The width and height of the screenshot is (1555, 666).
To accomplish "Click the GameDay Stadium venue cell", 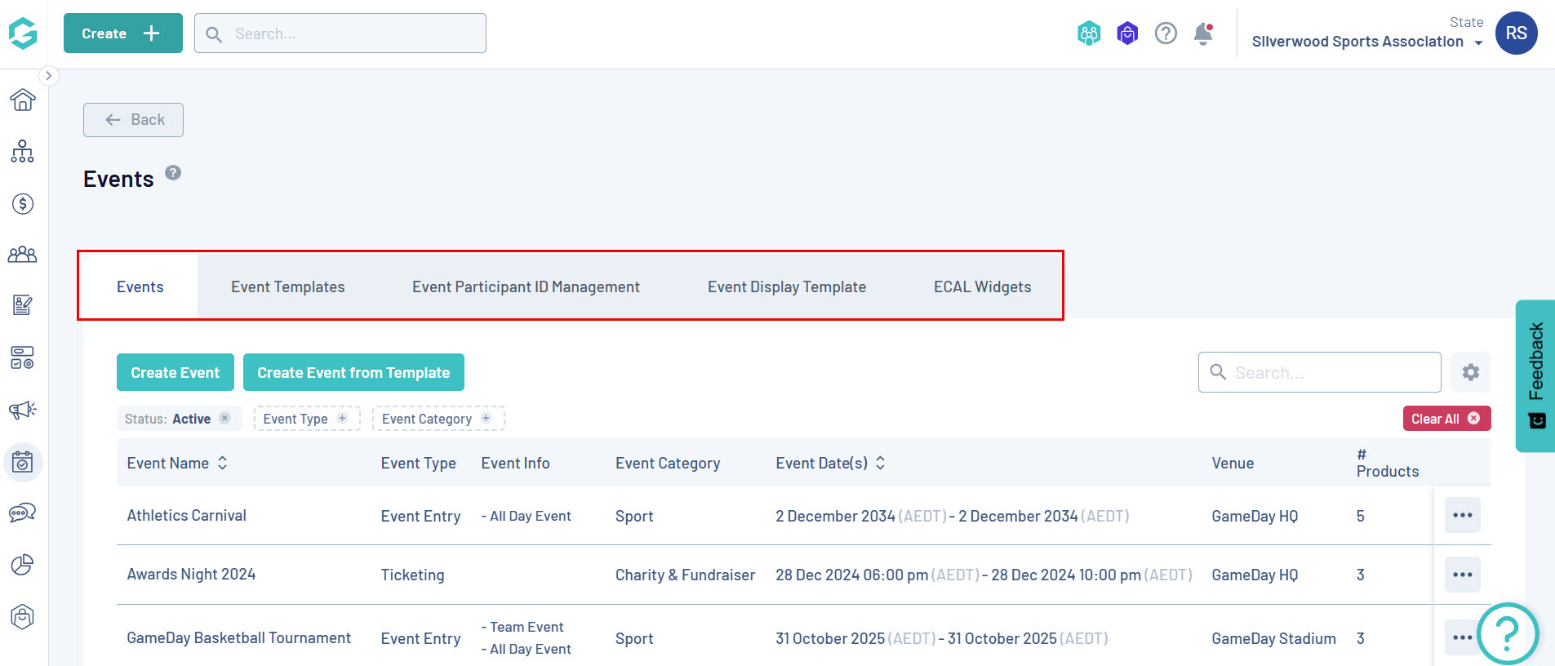I will point(1274,638).
